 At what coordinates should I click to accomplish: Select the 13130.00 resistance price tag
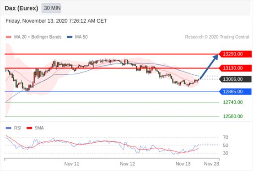coord(236,68)
